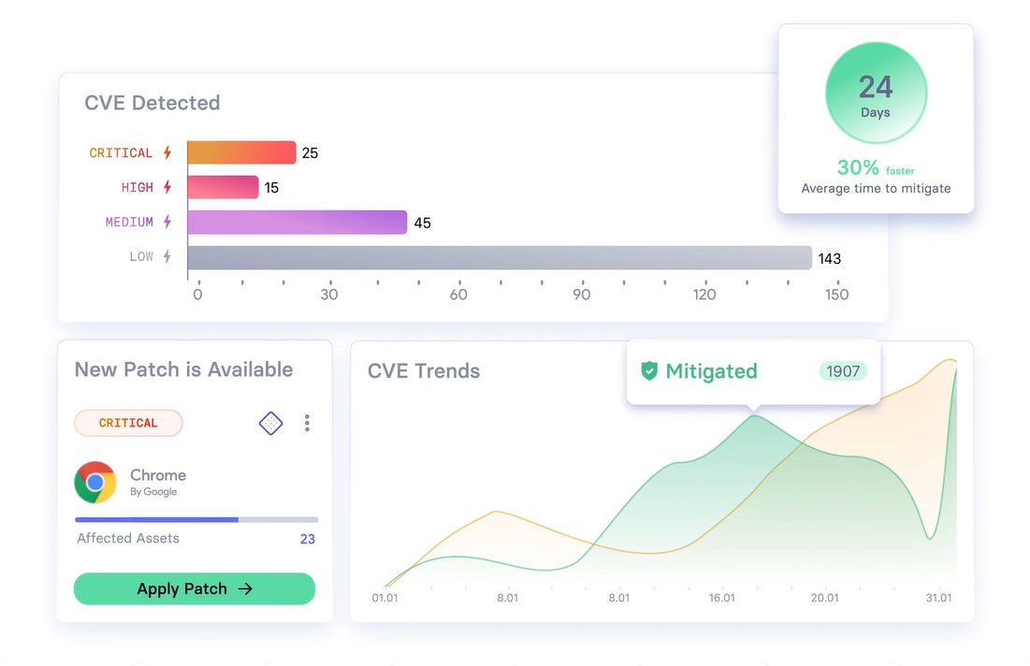Click the lightning bolt next to CRITICAL
The width and height of the screenshot is (1030, 666).
click(x=167, y=152)
